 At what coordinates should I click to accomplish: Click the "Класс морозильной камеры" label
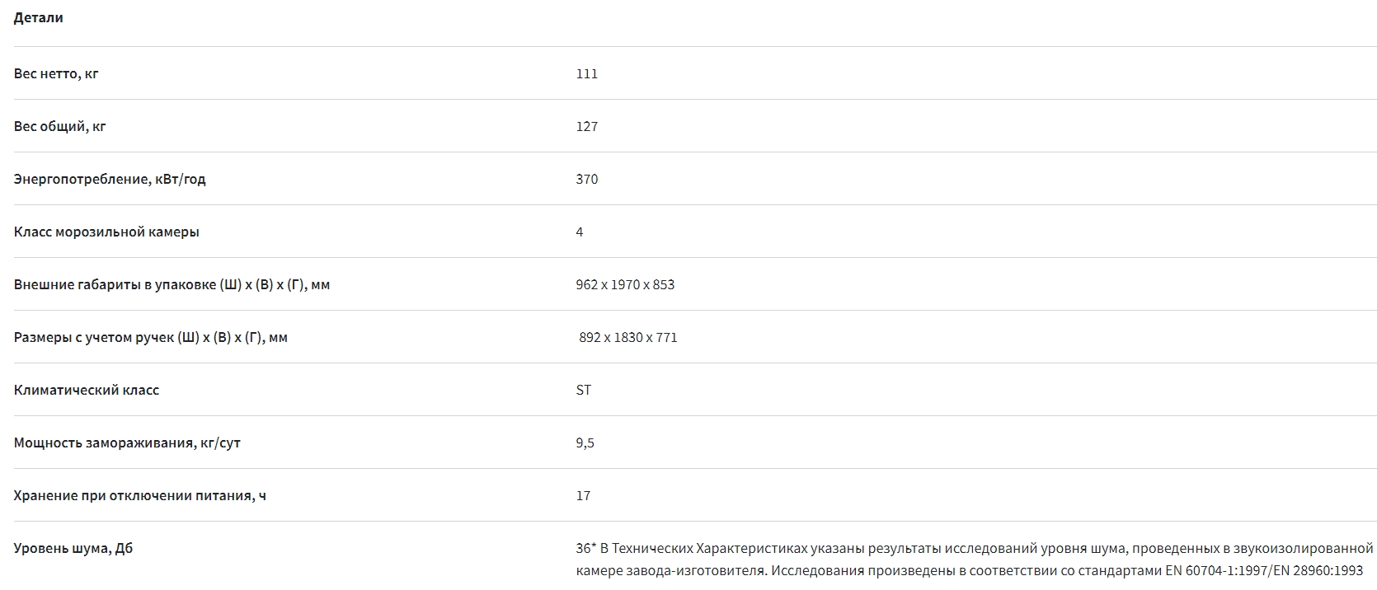point(106,232)
